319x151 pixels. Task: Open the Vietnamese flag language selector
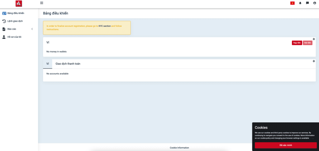pos(292,3)
